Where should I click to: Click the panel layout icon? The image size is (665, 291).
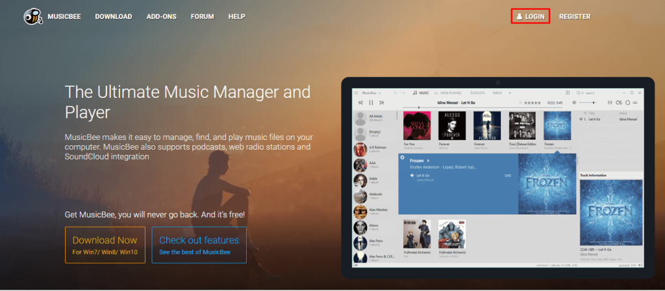(x=568, y=93)
